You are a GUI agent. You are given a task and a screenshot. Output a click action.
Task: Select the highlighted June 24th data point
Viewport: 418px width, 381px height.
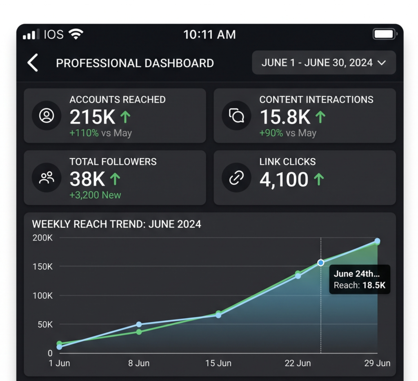pyautogui.click(x=321, y=262)
